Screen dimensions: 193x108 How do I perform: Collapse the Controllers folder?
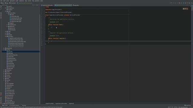pos(7,13)
